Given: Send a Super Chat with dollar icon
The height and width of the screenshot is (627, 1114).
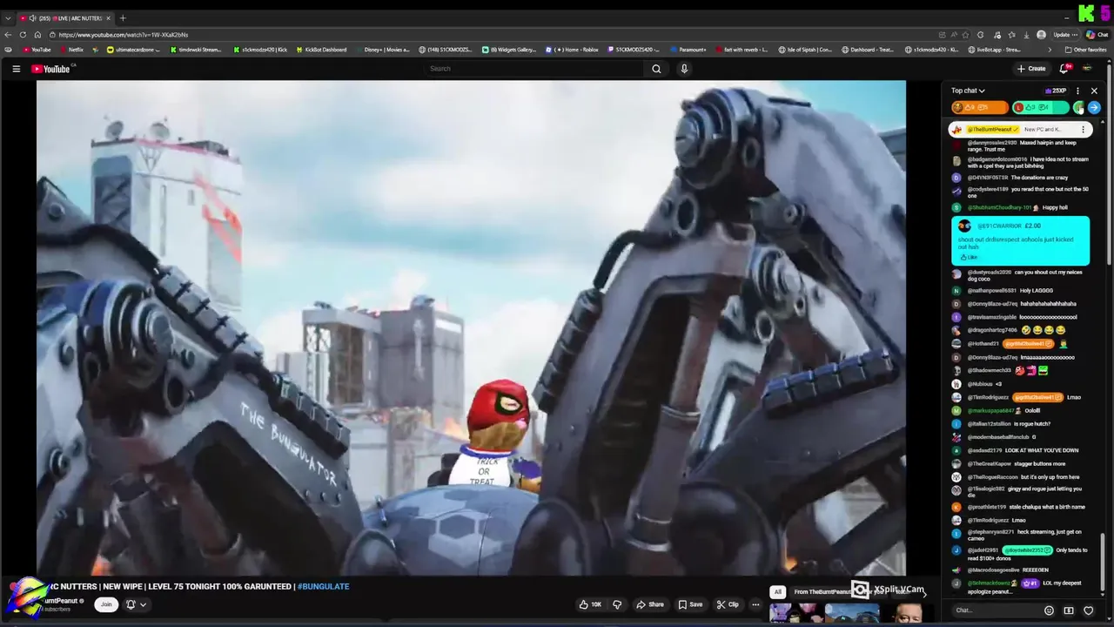Looking at the screenshot, I should click(x=1069, y=610).
